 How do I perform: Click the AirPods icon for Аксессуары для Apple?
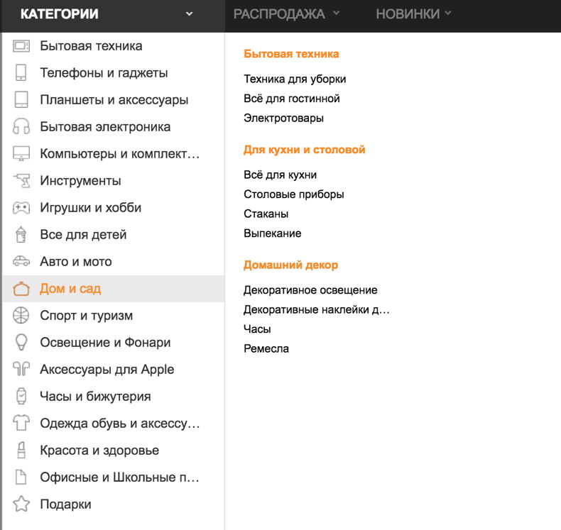pyautogui.click(x=21, y=370)
